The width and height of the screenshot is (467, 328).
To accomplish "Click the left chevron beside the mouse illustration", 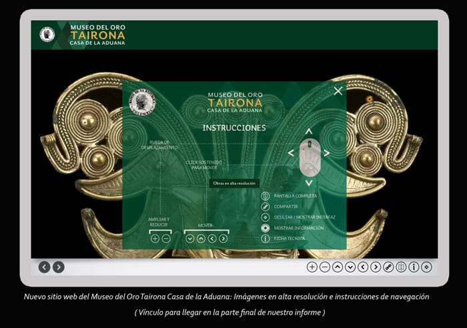I will coord(291,153).
